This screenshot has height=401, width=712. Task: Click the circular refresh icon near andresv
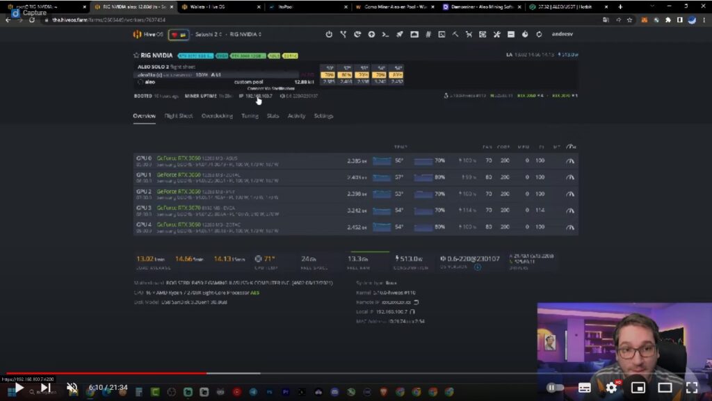tap(539, 34)
